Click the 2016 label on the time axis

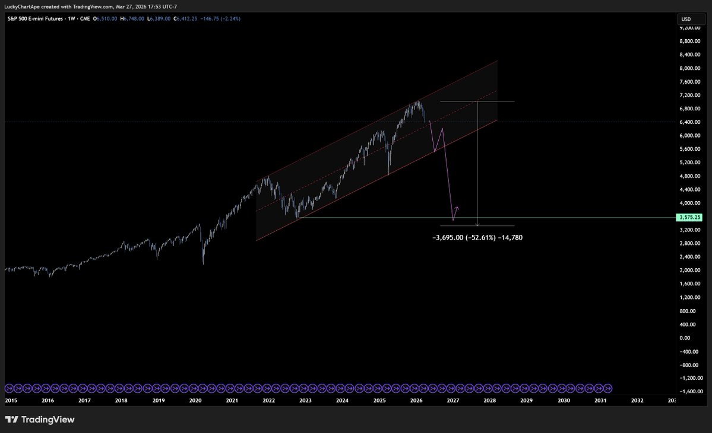point(48,400)
